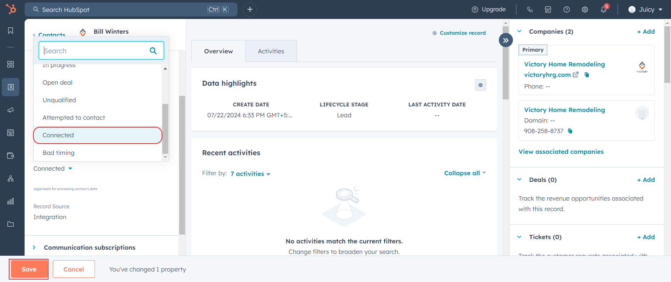Select Connected status option
Image resolution: width=671 pixels, height=282 pixels.
pyautogui.click(x=98, y=135)
